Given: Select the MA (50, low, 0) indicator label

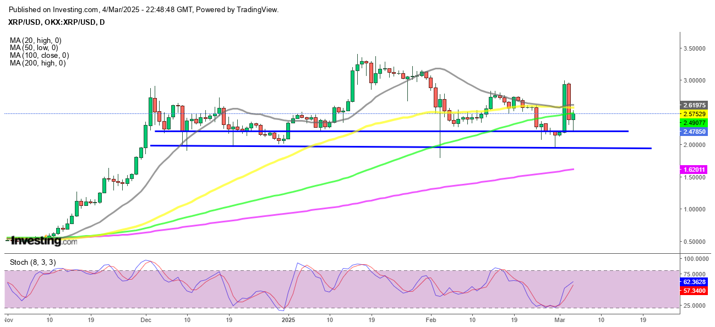Looking at the screenshot, I should [x=34, y=48].
